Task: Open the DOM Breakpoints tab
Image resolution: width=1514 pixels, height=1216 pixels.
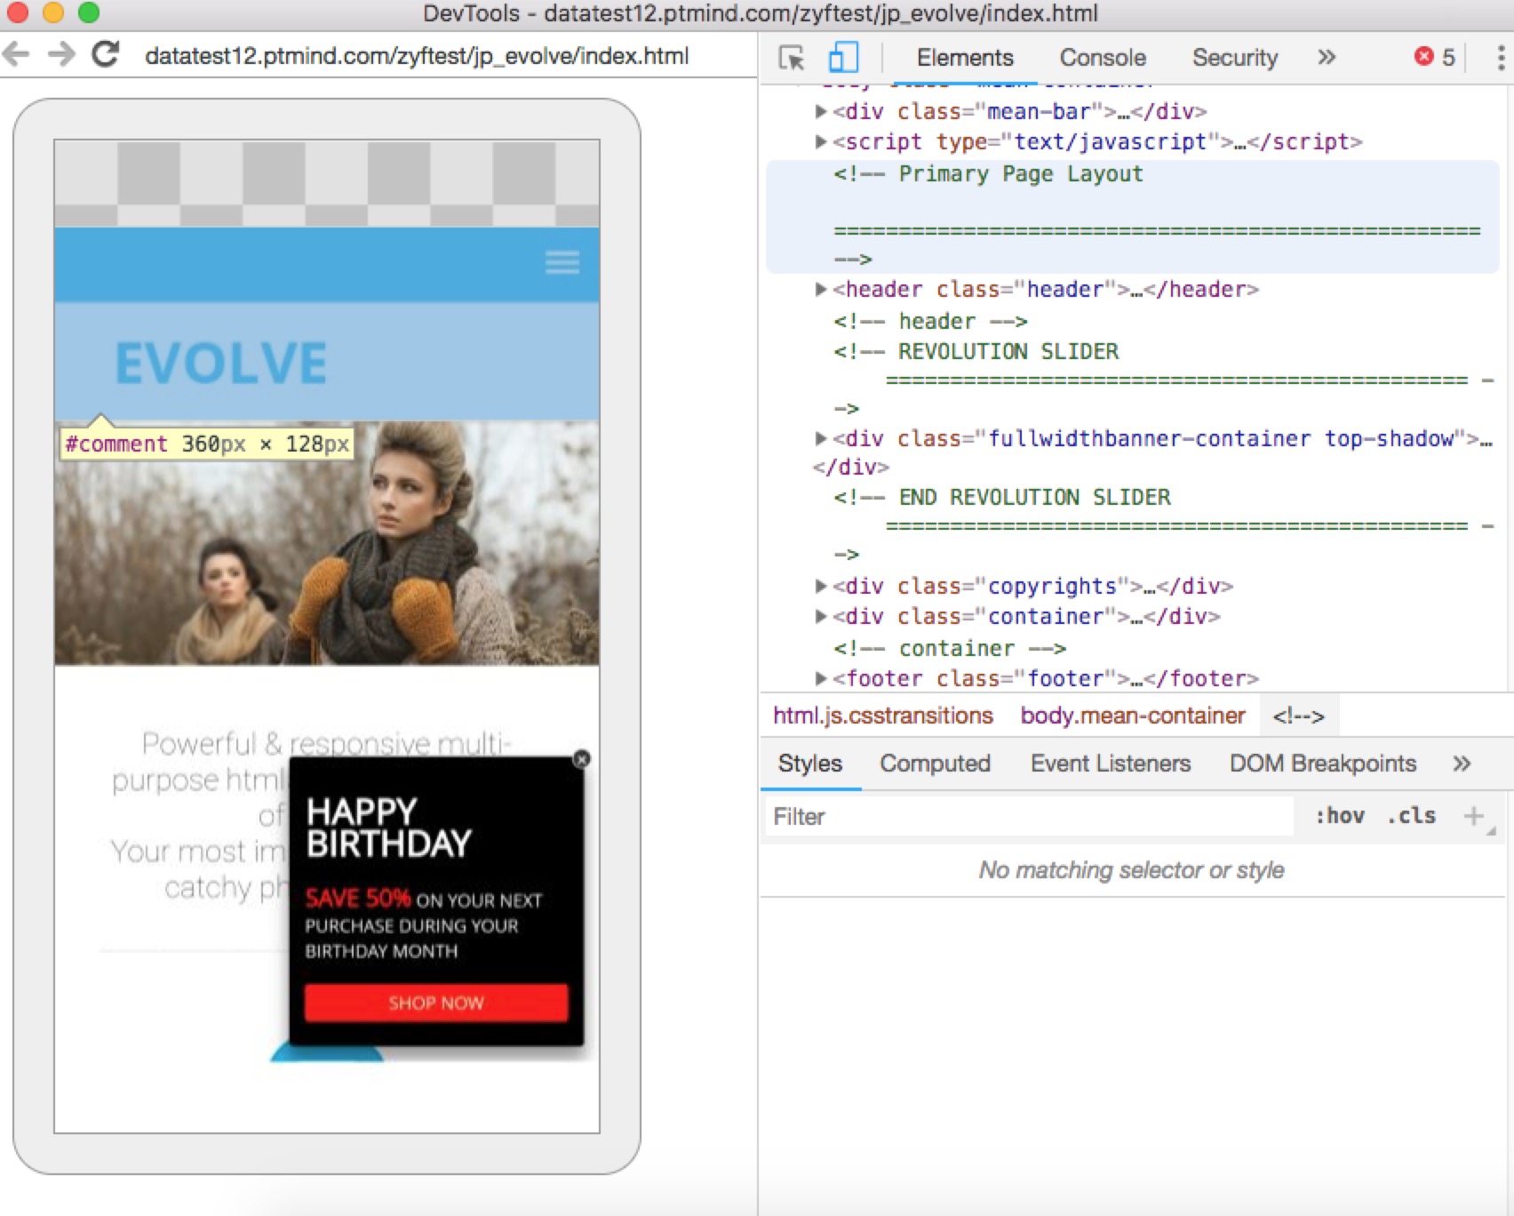Action: click(1323, 764)
